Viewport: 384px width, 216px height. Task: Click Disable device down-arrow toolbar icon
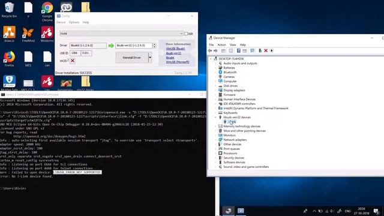tap(272, 50)
